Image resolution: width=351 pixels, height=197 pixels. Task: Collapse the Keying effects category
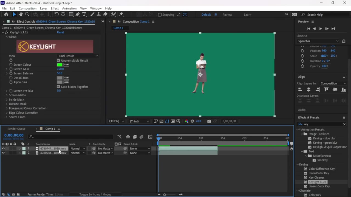298,164
